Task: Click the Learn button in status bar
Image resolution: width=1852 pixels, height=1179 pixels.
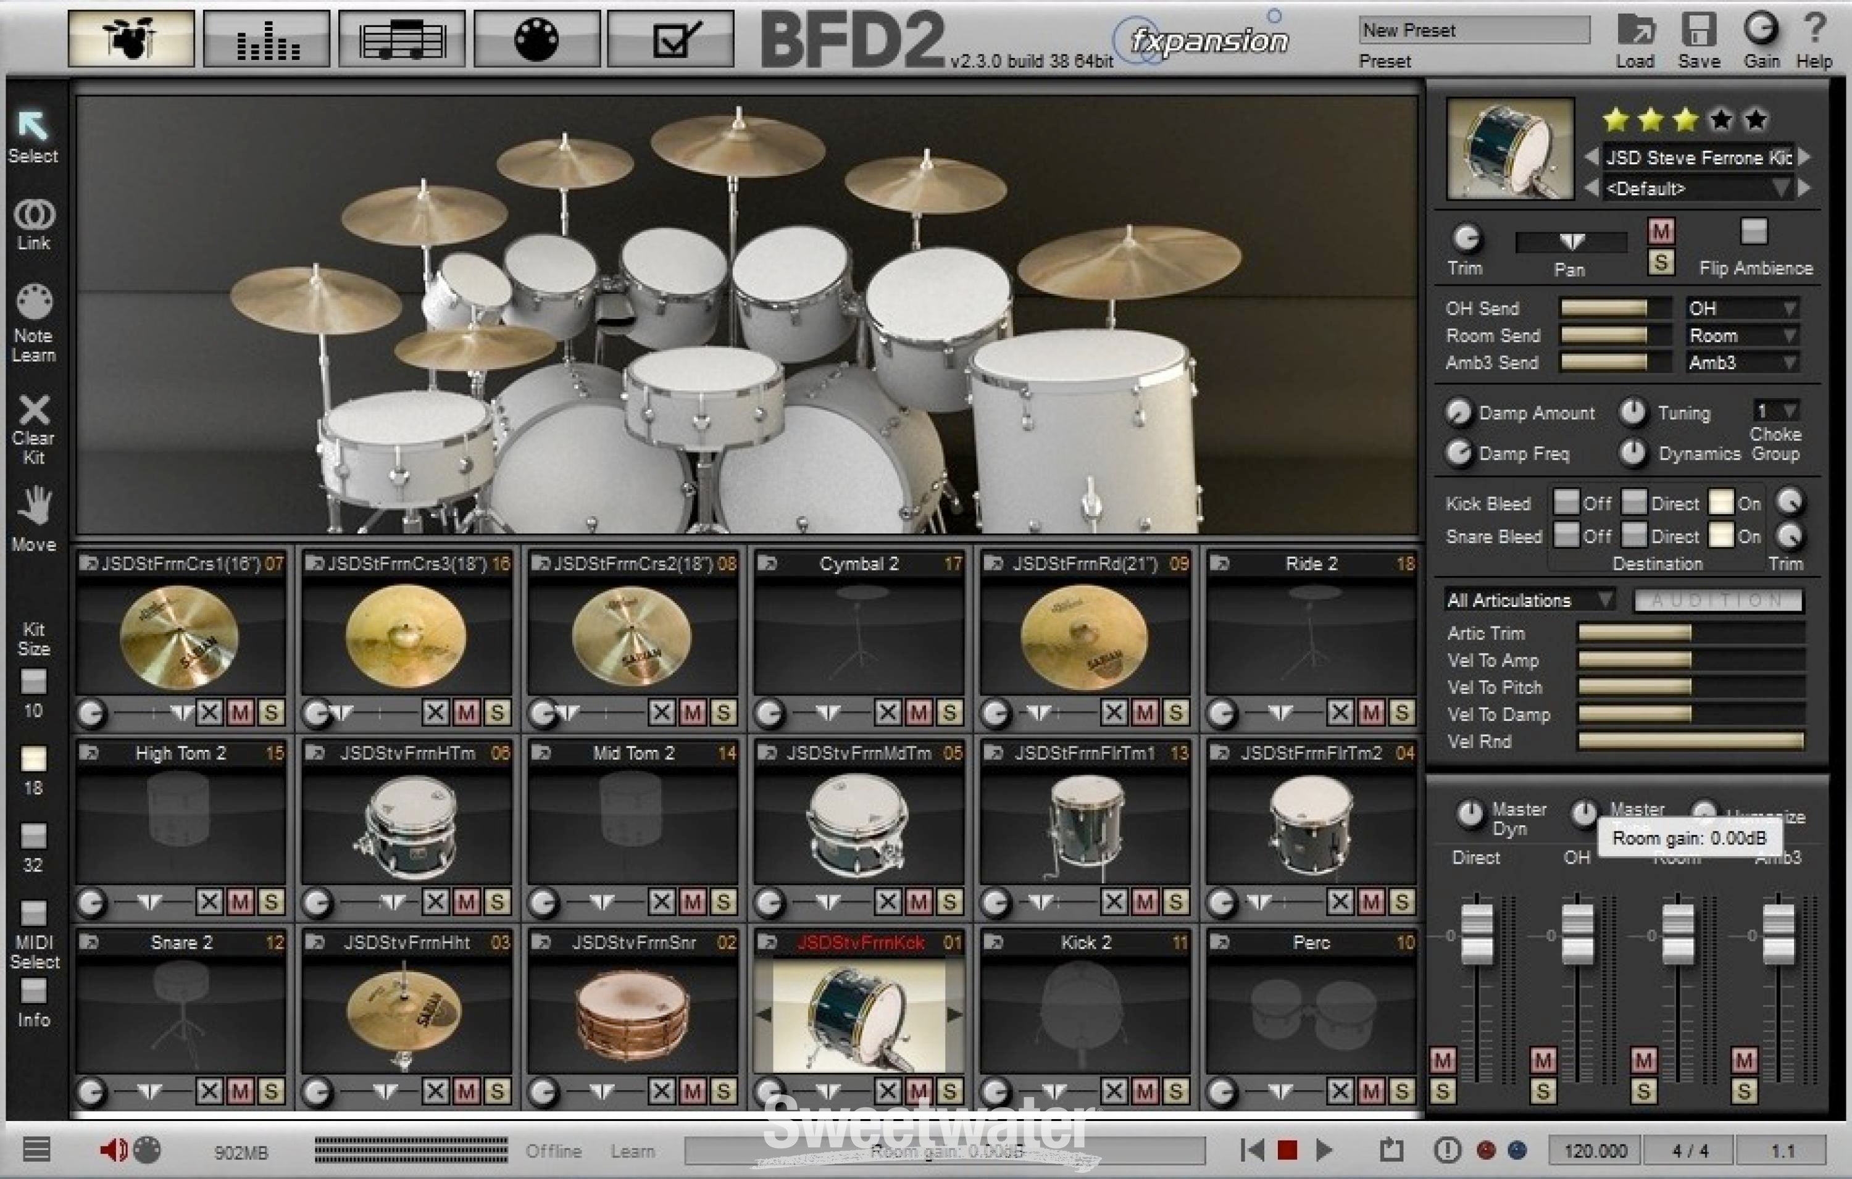Action: (x=632, y=1151)
